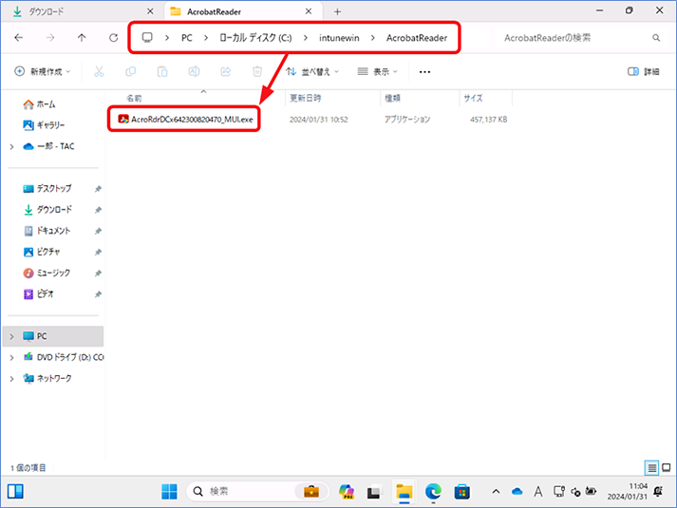The width and height of the screenshot is (677, 508).
Task: Open ドキュメント in navigation pane
Action: [x=47, y=231]
